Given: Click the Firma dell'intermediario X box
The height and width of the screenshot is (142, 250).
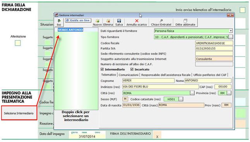Looking at the screenshot, I should tap(157, 135).
